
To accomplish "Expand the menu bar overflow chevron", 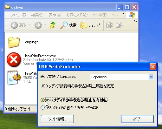I will coord(122,14).
